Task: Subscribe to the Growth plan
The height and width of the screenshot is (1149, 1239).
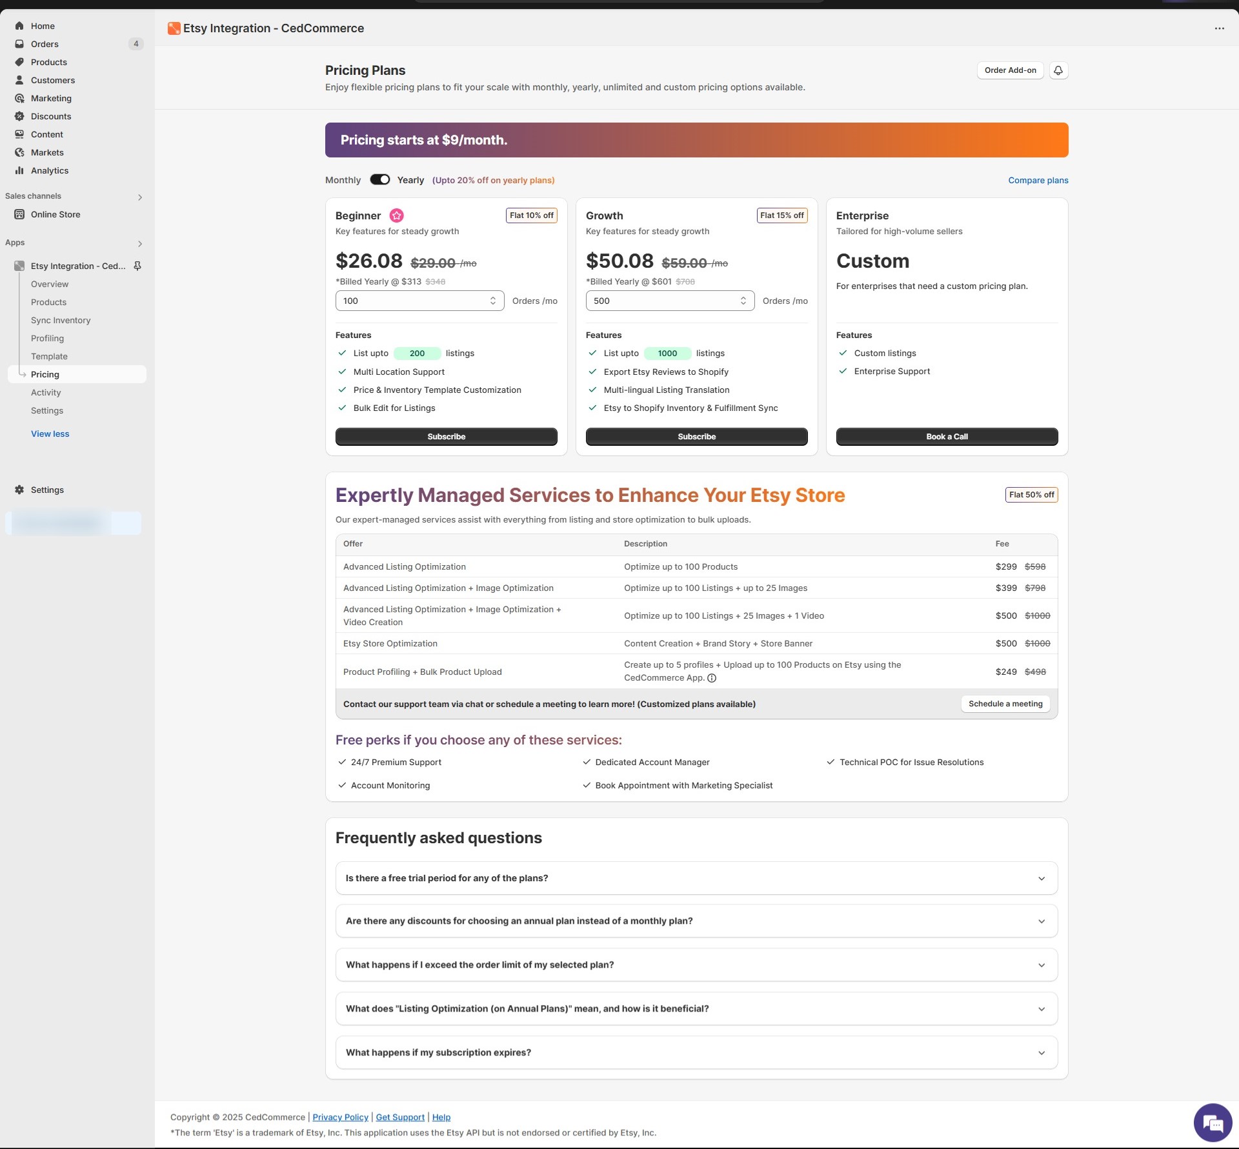Action: (696, 437)
